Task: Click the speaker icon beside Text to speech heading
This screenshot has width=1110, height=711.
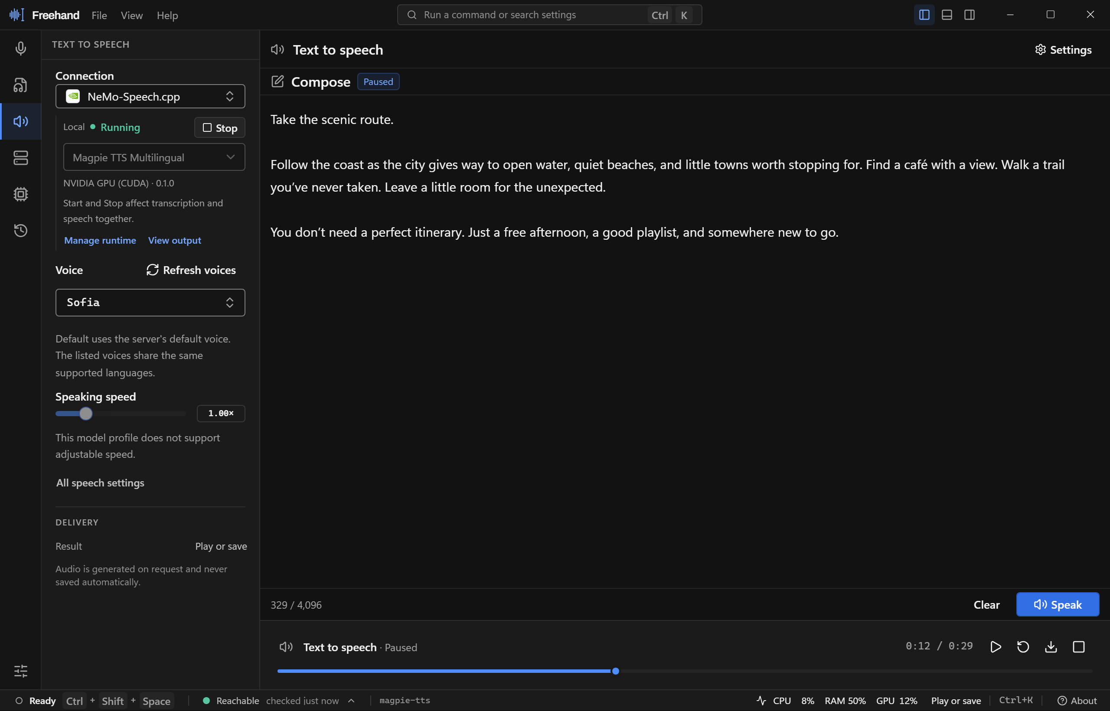Action: tap(277, 49)
